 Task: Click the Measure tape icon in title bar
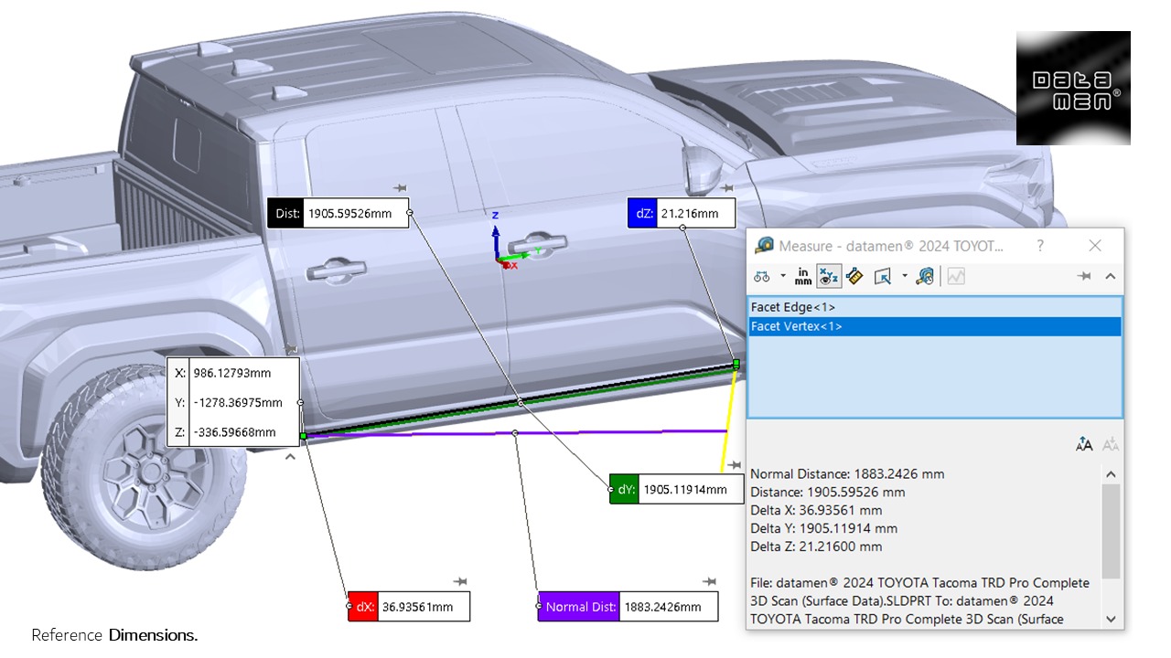pos(764,246)
